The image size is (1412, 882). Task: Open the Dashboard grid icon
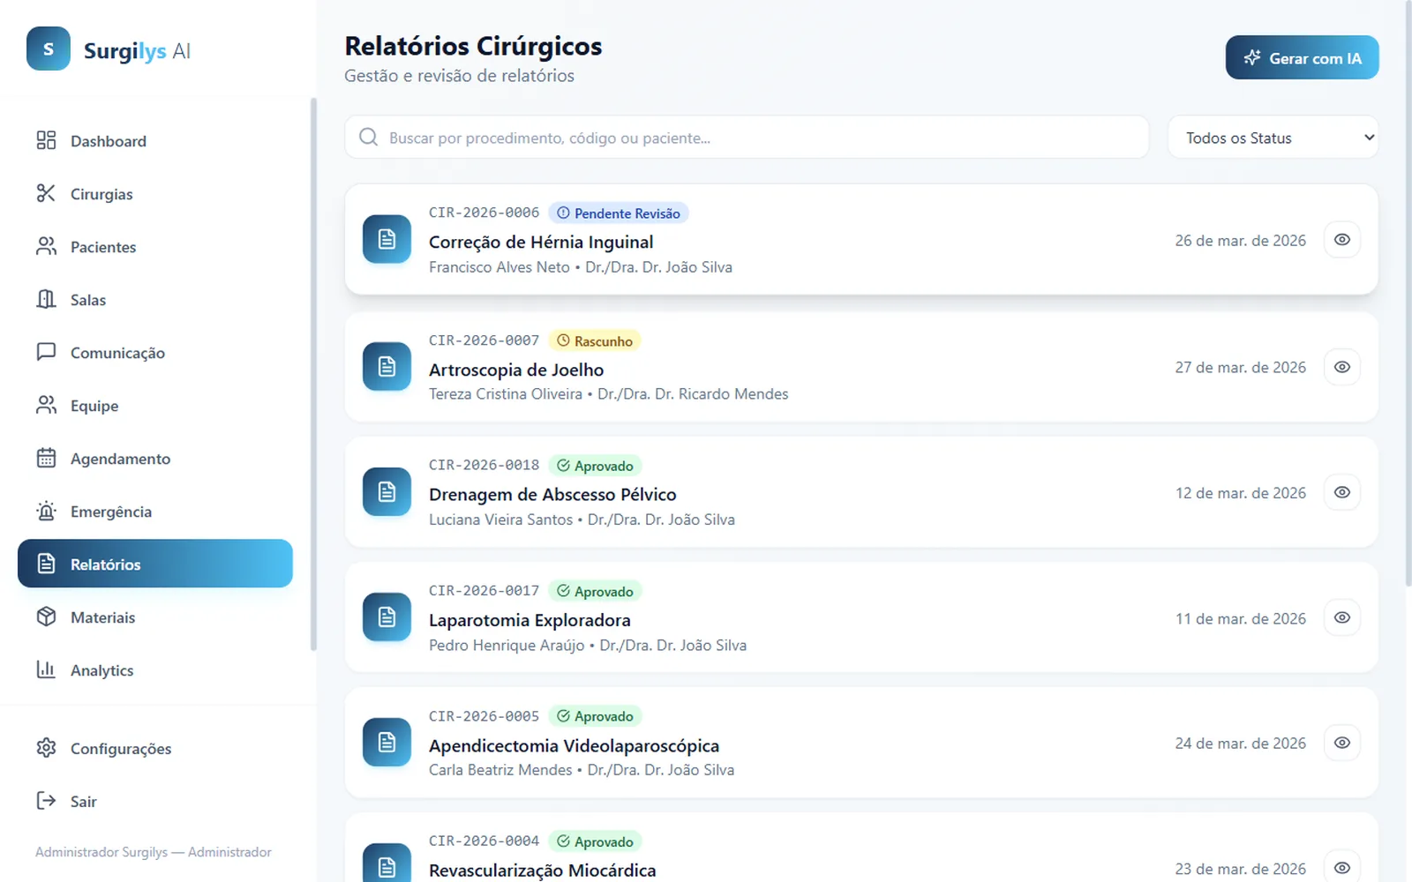tap(46, 140)
